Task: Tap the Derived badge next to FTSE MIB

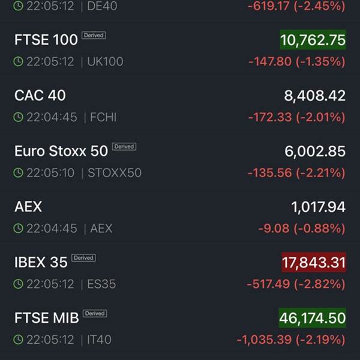Action: coord(95,313)
